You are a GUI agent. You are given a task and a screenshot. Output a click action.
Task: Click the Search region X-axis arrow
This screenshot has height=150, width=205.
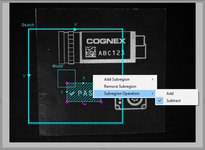tap(75, 29)
